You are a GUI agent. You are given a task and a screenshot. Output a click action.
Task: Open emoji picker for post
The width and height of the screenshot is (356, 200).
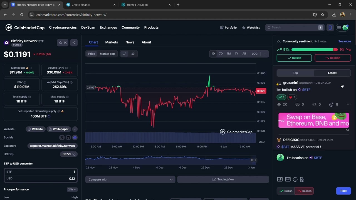[295, 179]
